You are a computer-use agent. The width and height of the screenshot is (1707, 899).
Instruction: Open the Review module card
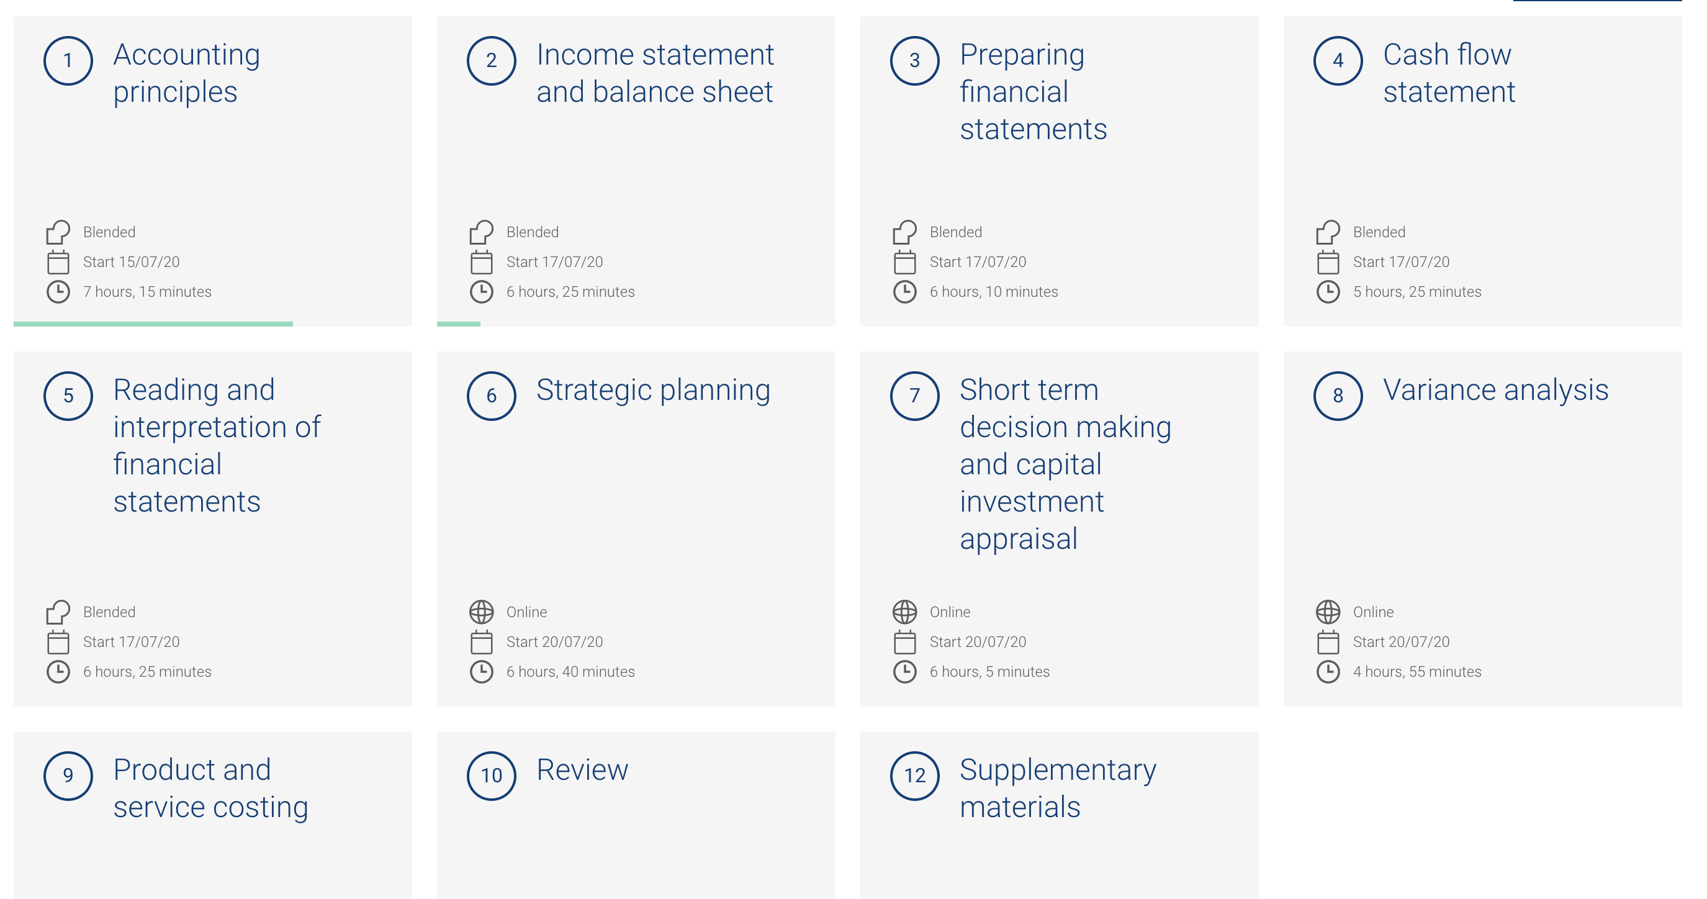(636, 815)
